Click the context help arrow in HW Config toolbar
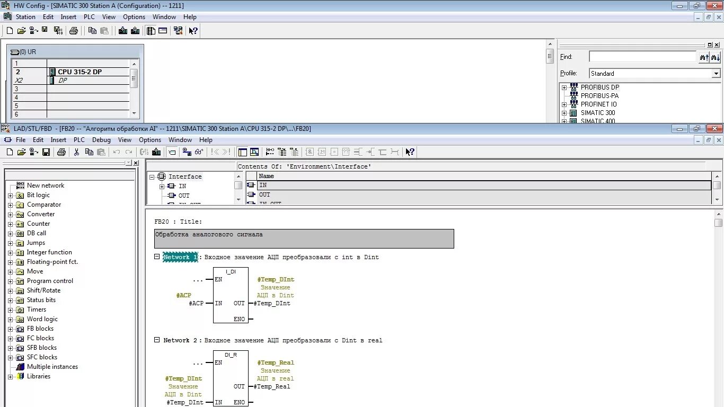 (x=193, y=31)
